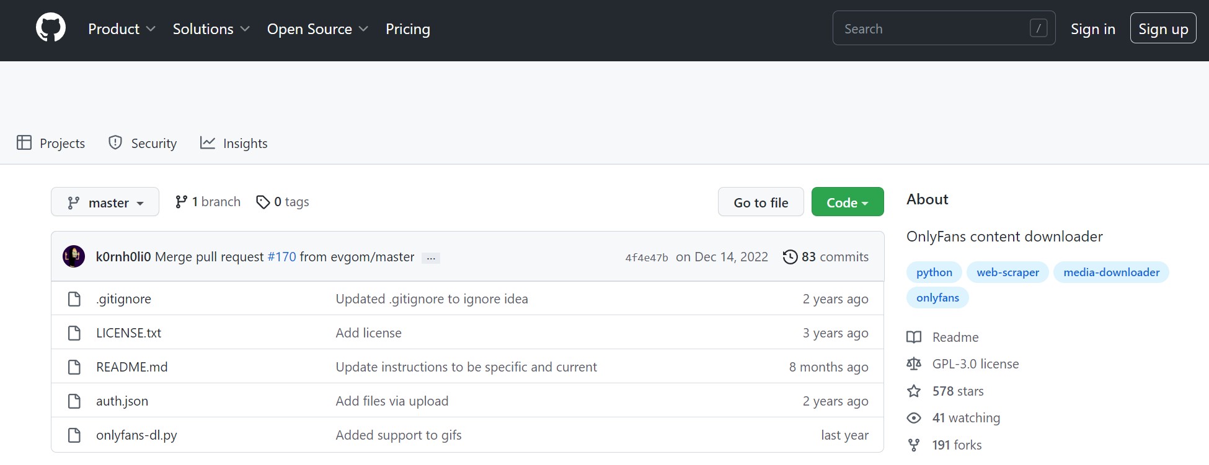The height and width of the screenshot is (465, 1209).
Task: View the 578 stars link
Action: click(x=958, y=391)
